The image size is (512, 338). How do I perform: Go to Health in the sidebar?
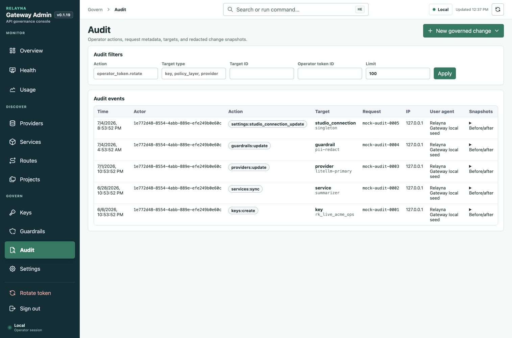click(x=40, y=70)
